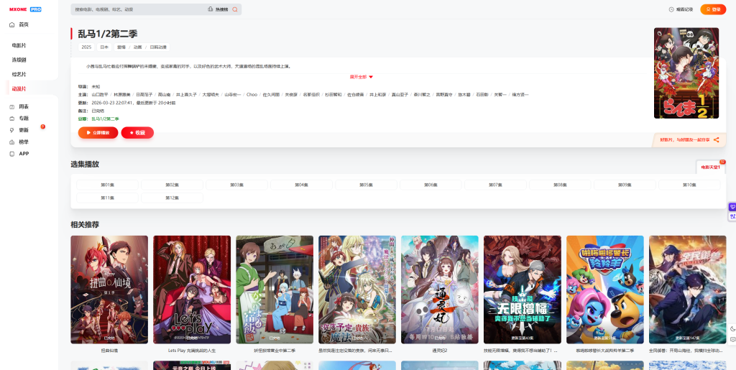Open 更新 updates in sidebar

coord(19,130)
